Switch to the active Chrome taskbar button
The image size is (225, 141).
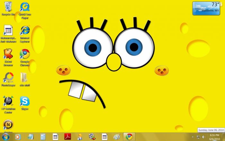129,137
